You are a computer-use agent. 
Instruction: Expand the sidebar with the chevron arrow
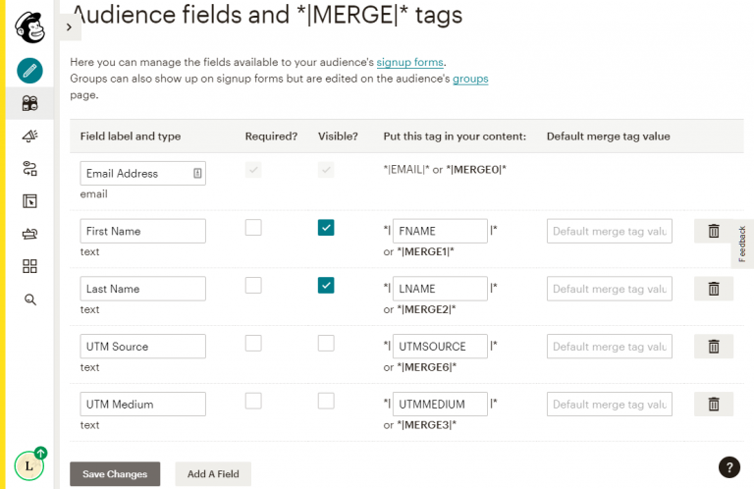70,27
